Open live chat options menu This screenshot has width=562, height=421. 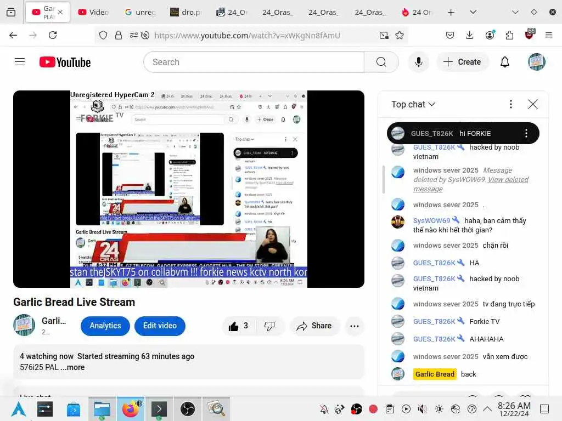coord(511,104)
